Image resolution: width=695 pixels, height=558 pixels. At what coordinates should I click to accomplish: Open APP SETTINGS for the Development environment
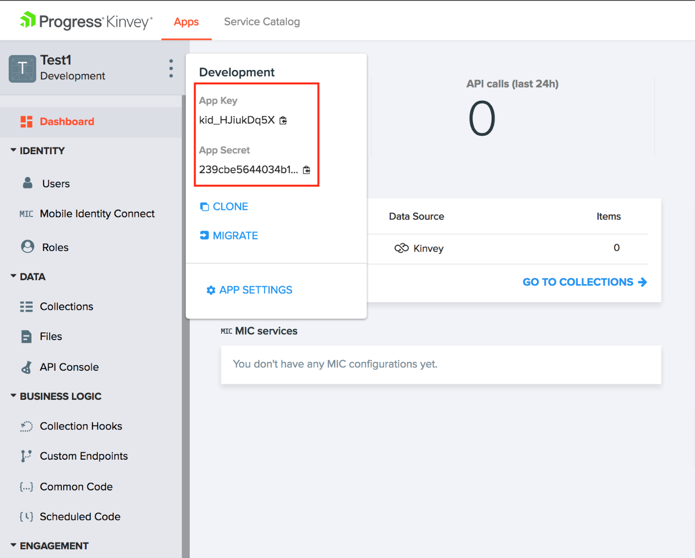[249, 289]
